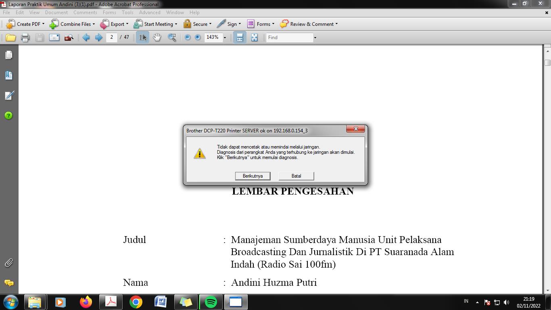The image size is (551, 310).
Task: Click the Marquee Zoom tool
Action: (172, 38)
